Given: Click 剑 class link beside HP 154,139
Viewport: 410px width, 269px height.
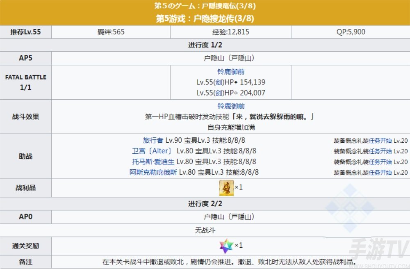Looking at the screenshot, I should point(219,82).
